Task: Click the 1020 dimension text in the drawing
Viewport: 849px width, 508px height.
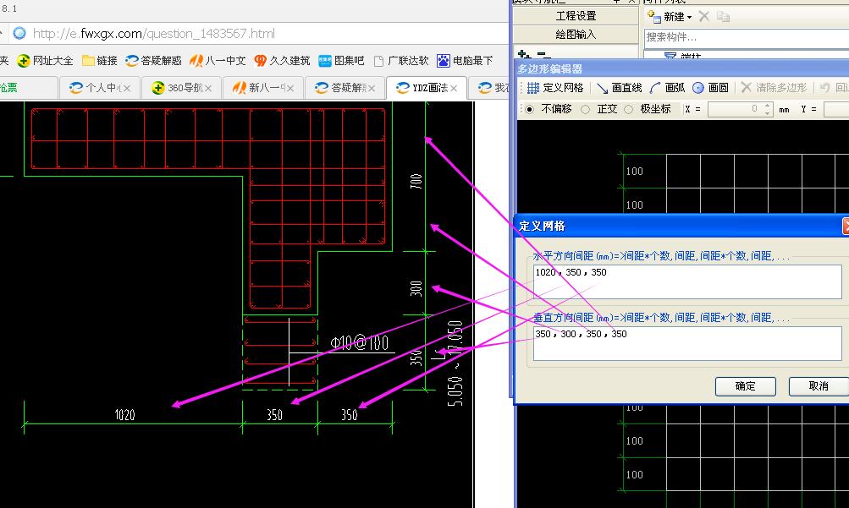Action: (x=124, y=414)
